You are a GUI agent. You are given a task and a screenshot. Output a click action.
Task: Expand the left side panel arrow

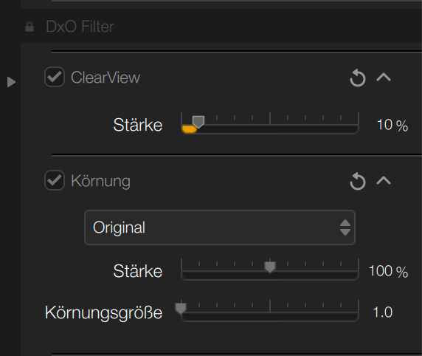click(x=11, y=82)
